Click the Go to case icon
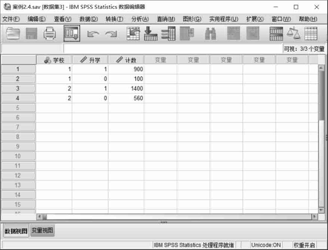This screenshot has width=328, height=250. point(133,33)
